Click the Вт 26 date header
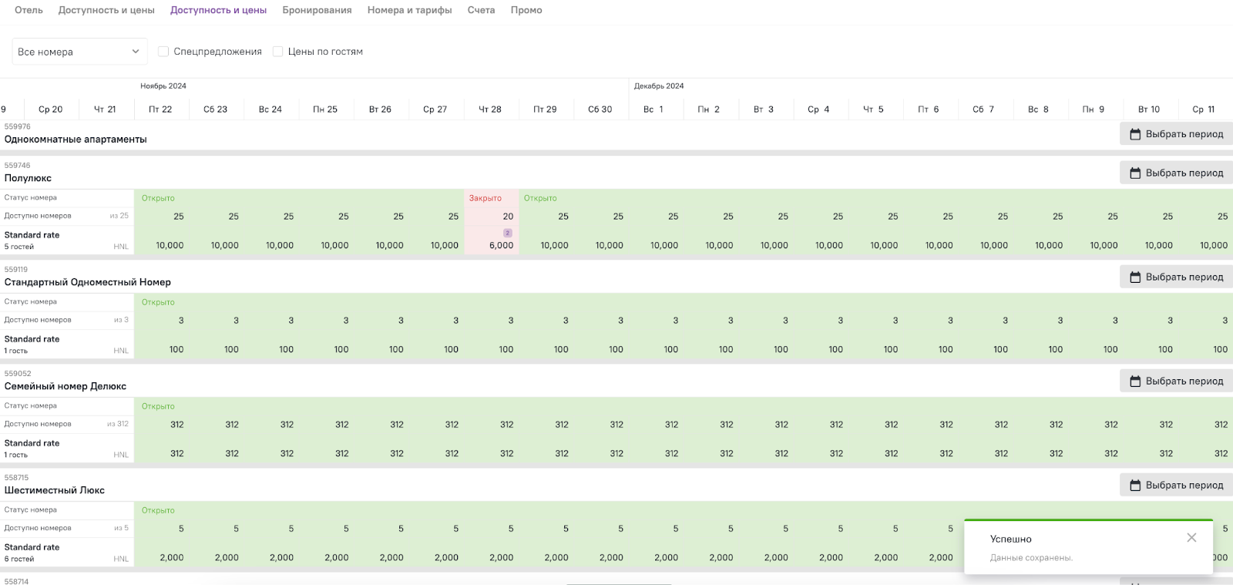 point(380,109)
